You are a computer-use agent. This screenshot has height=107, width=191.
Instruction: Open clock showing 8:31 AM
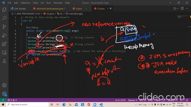(x=180, y=104)
